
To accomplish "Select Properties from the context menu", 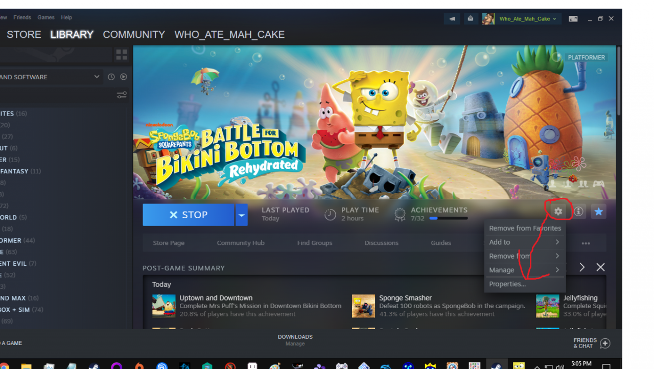I will click(x=507, y=284).
